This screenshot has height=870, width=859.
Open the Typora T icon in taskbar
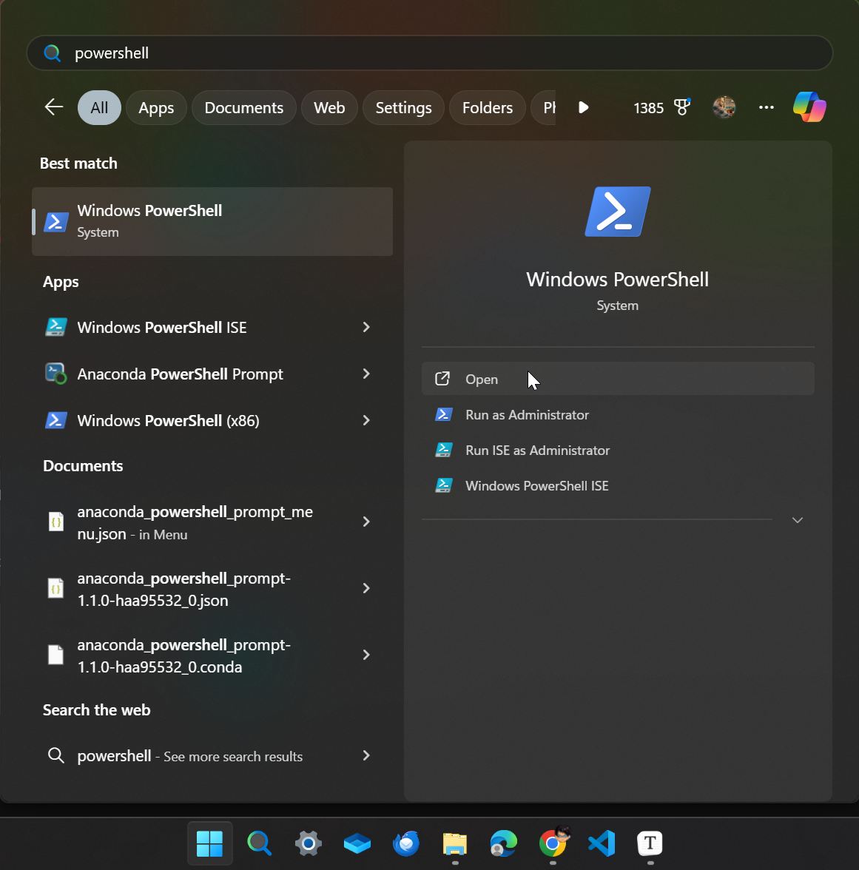click(x=650, y=843)
